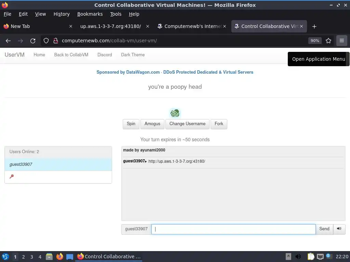This screenshot has height=262, width=350.
Task: View site security lock info
Action: click(x=56, y=41)
